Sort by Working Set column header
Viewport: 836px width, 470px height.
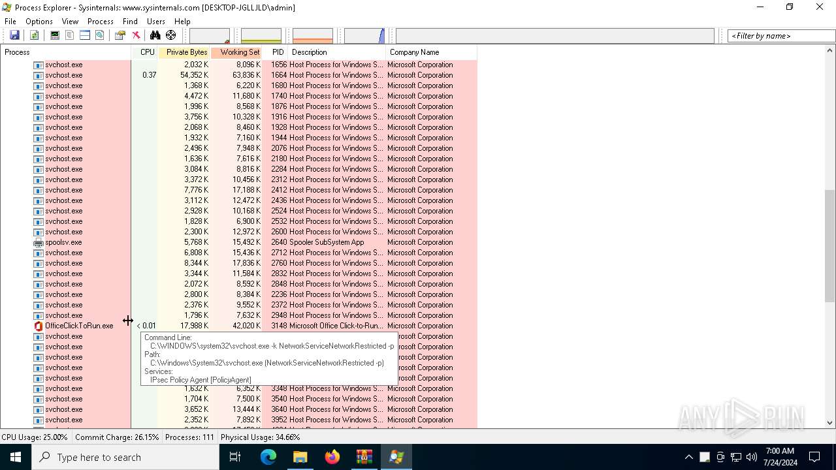[x=236, y=52]
